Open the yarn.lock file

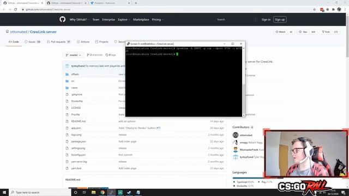coord(76,168)
